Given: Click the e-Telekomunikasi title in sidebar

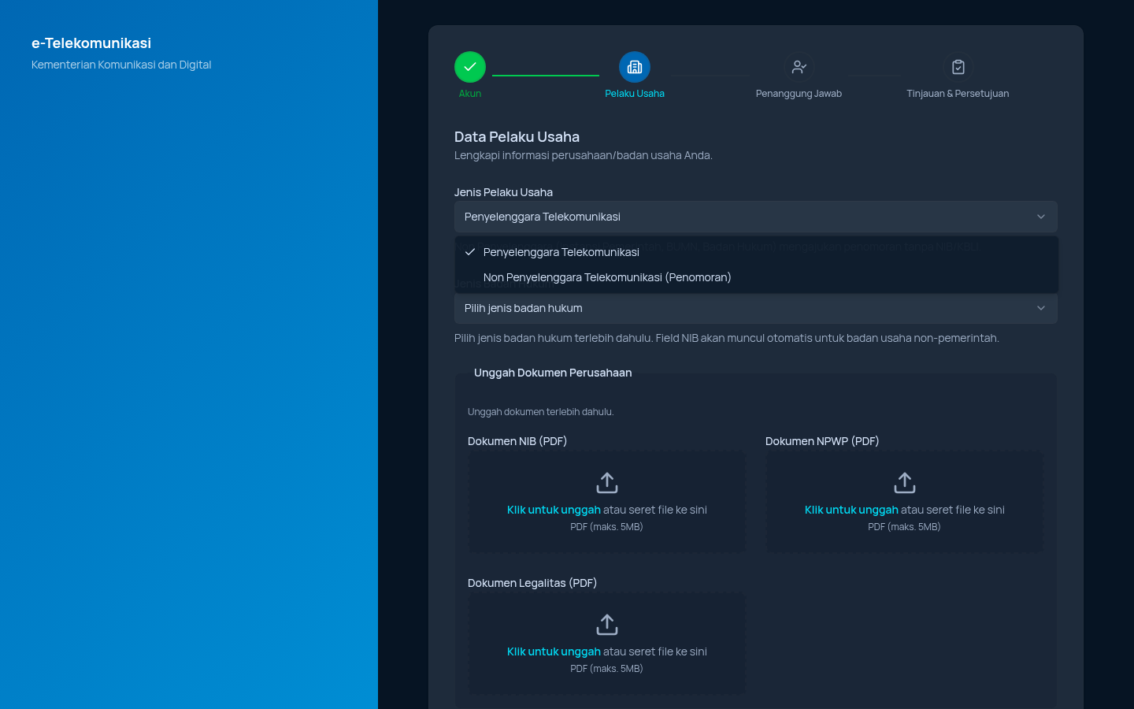Looking at the screenshot, I should 91,43.
